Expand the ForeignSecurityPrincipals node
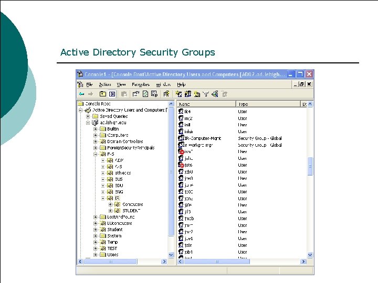The width and height of the screenshot is (378, 283). pos(96,148)
